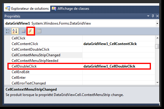Open the dataGridView1 object selector dropdown
The height and width of the screenshot is (109, 164).
coord(157,23)
